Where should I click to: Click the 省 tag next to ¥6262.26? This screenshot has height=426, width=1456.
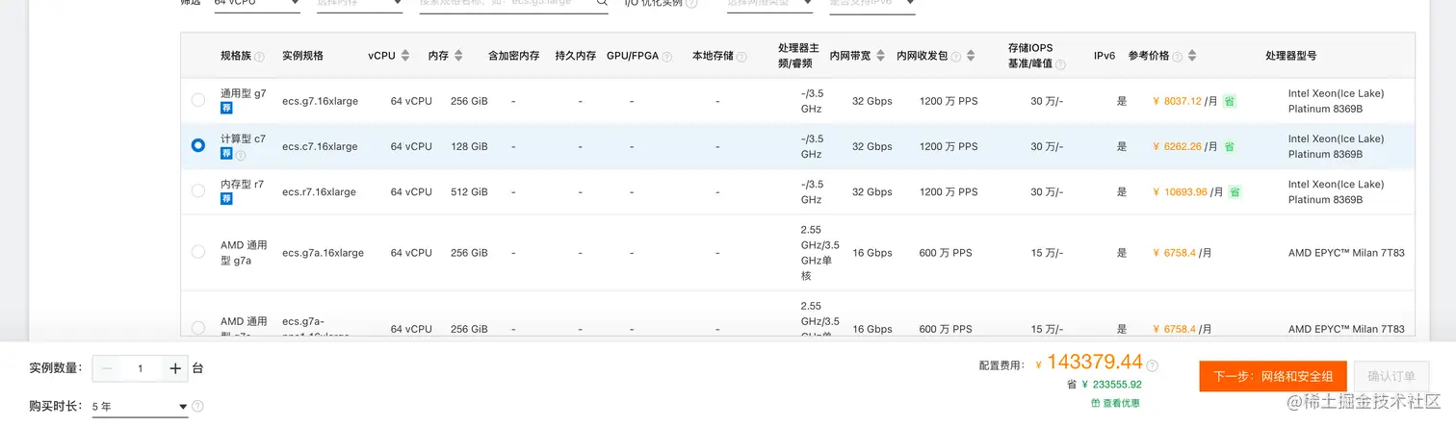[x=1230, y=146]
